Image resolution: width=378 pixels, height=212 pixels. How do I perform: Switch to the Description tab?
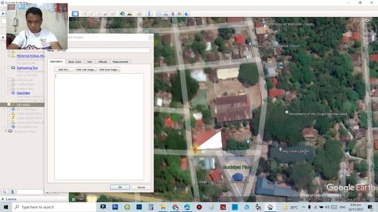[56, 61]
